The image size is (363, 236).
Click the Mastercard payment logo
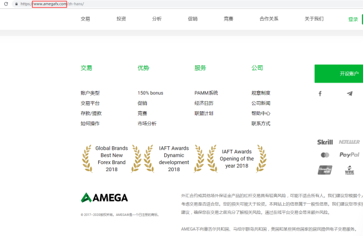325,155
